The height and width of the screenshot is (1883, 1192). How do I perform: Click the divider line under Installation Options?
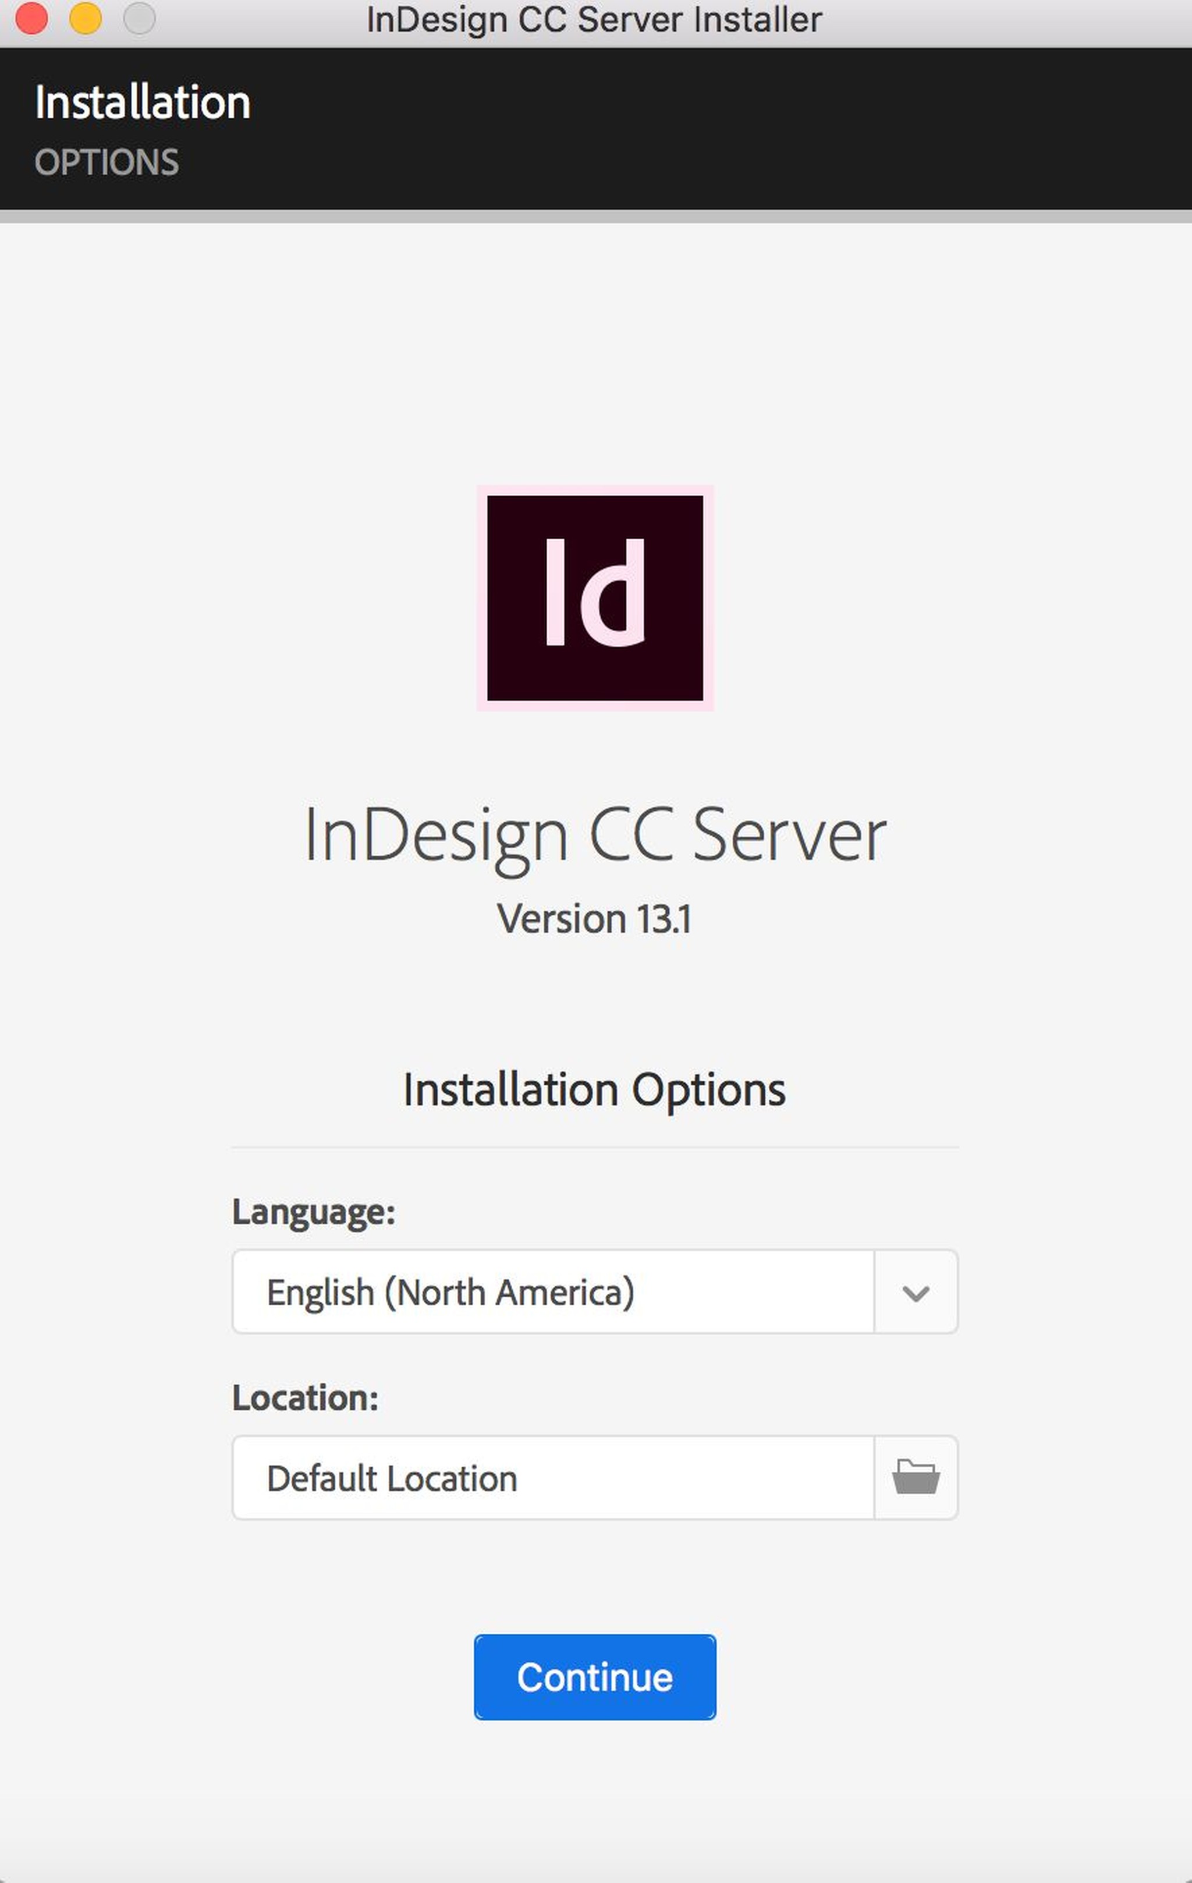(594, 1147)
